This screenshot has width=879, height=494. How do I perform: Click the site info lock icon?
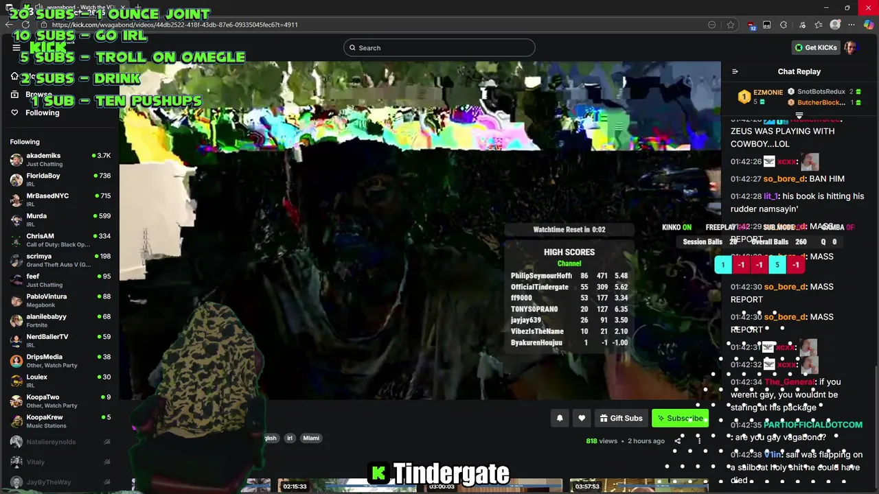44,25
